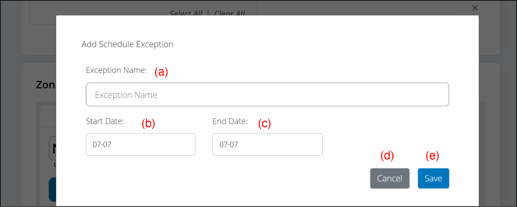Click the Select All link behind dialog

point(186,13)
